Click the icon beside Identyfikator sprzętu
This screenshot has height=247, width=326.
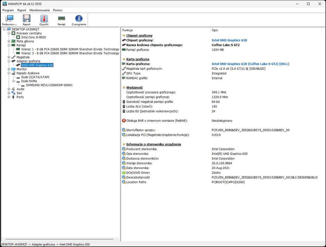[124, 130]
